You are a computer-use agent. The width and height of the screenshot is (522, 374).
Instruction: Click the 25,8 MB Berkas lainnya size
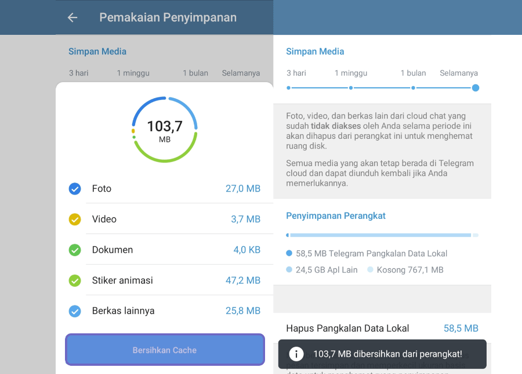(x=243, y=311)
